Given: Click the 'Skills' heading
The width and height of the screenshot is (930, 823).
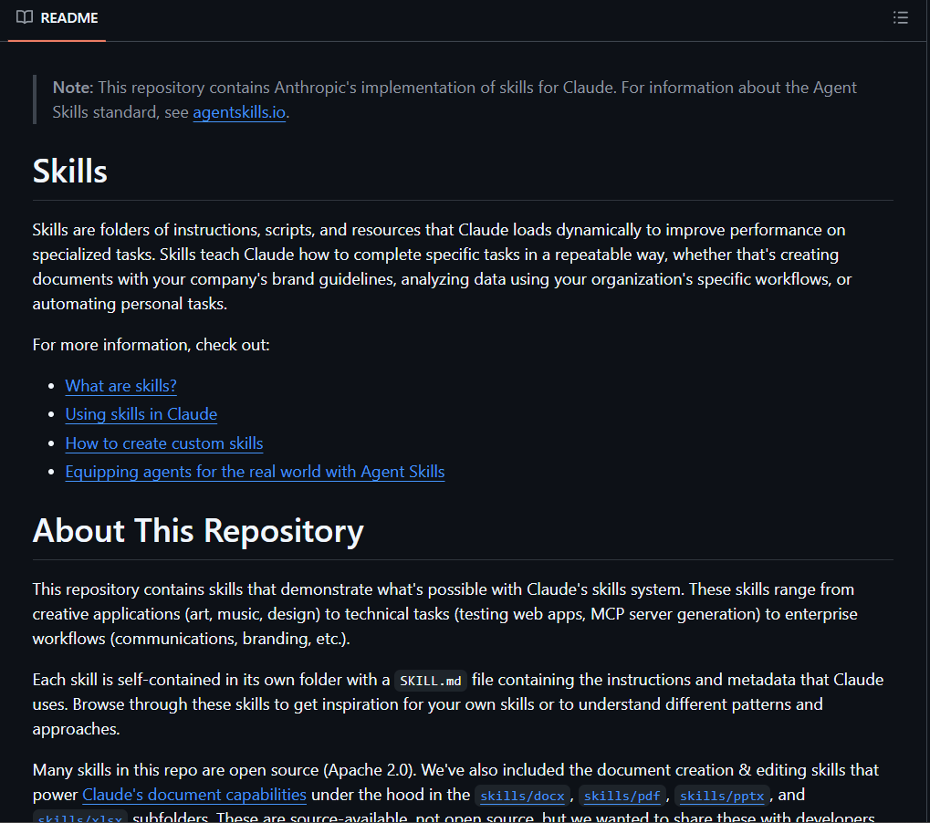Looking at the screenshot, I should [70, 172].
